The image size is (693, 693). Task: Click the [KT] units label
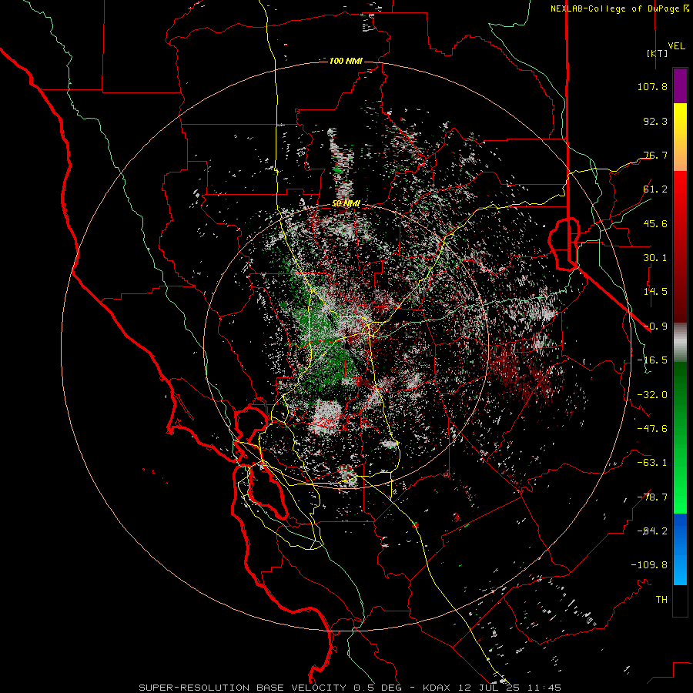(658, 53)
